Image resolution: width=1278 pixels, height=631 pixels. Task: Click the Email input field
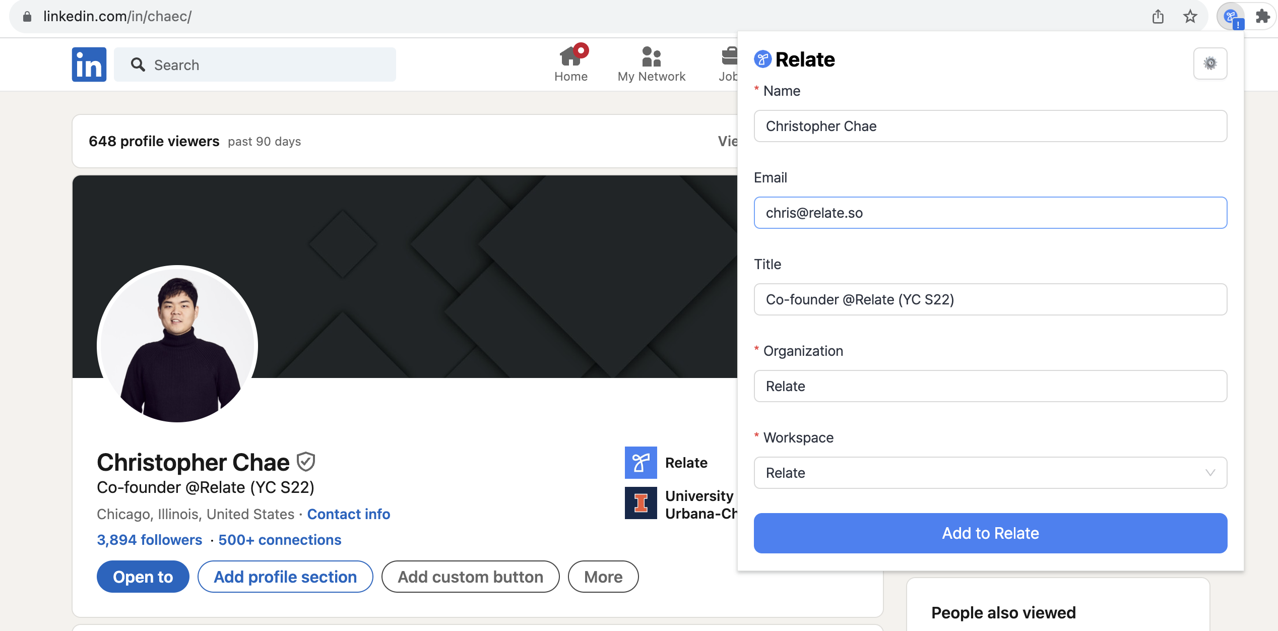click(x=990, y=213)
